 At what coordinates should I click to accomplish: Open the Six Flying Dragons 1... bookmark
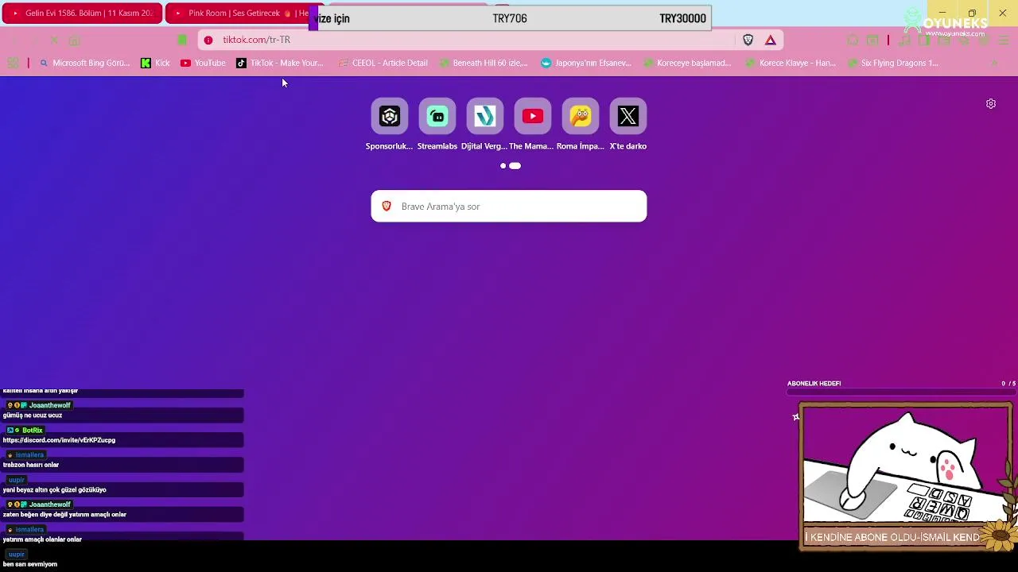click(893, 63)
